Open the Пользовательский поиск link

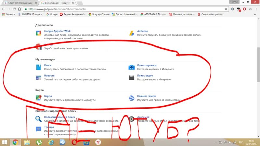(59, 117)
